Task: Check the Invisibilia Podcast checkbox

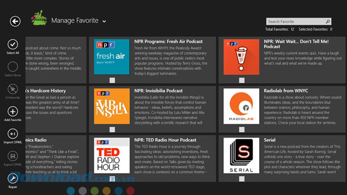Action: point(112,129)
